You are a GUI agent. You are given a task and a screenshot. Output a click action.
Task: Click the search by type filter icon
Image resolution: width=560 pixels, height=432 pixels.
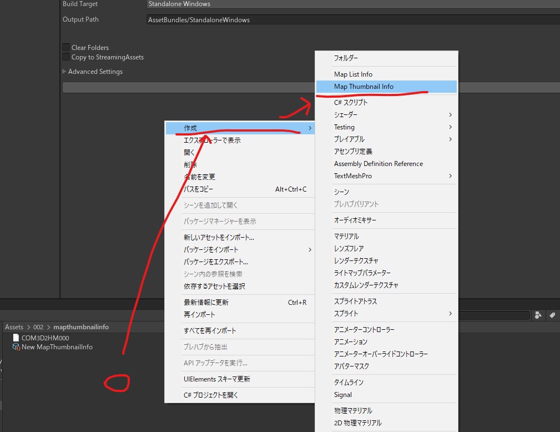(538, 315)
